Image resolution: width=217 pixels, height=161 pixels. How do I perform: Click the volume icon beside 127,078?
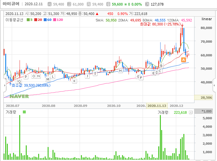pyautogui.click(x=147, y=4)
